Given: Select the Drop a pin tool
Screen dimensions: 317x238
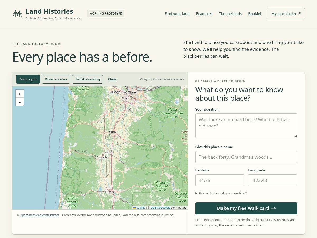Looking at the screenshot, I should pyautogui.click(x=28, y=79).
